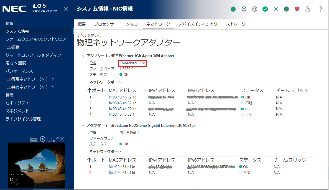The height and width of the screenshot is (190, 329).
Task: Sort Adapter 2 table by IPv6アドレス column
Action: click(x=201, y=160)
